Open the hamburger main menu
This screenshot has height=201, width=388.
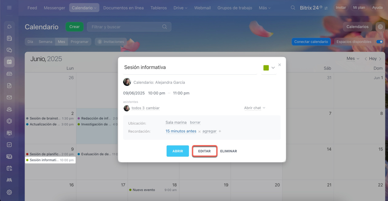tap(9, 8)
